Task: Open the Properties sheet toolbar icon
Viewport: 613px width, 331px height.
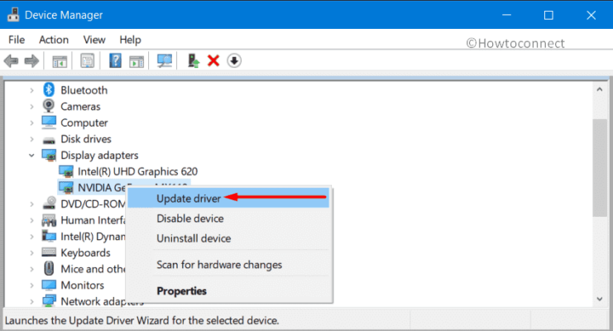Action: 87,60
